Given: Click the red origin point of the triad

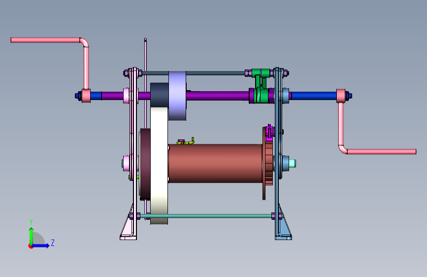Looking at the screenshot, I should coord(31,246).
